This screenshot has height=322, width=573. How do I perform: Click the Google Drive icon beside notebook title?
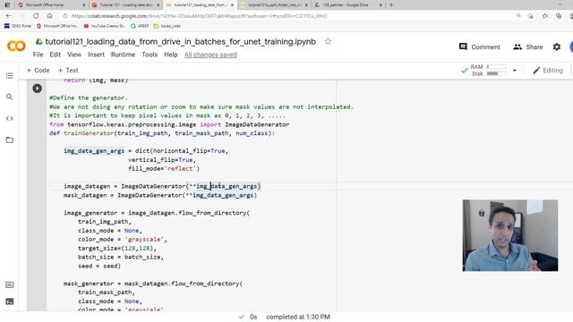(x=38, y=42)
